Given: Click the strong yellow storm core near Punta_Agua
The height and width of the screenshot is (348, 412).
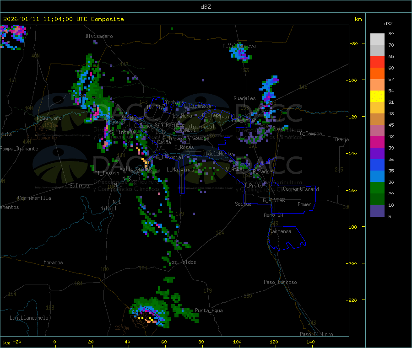Looking at the screenshot, I should [151, 319].
